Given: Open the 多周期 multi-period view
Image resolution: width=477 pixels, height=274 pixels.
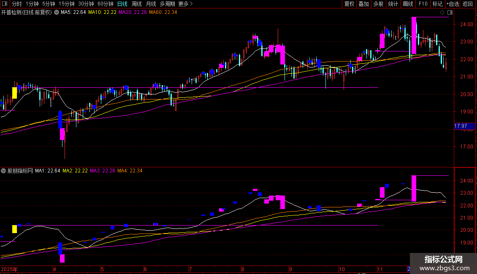Looking at the screenshot, I should (x=167, y=4).
